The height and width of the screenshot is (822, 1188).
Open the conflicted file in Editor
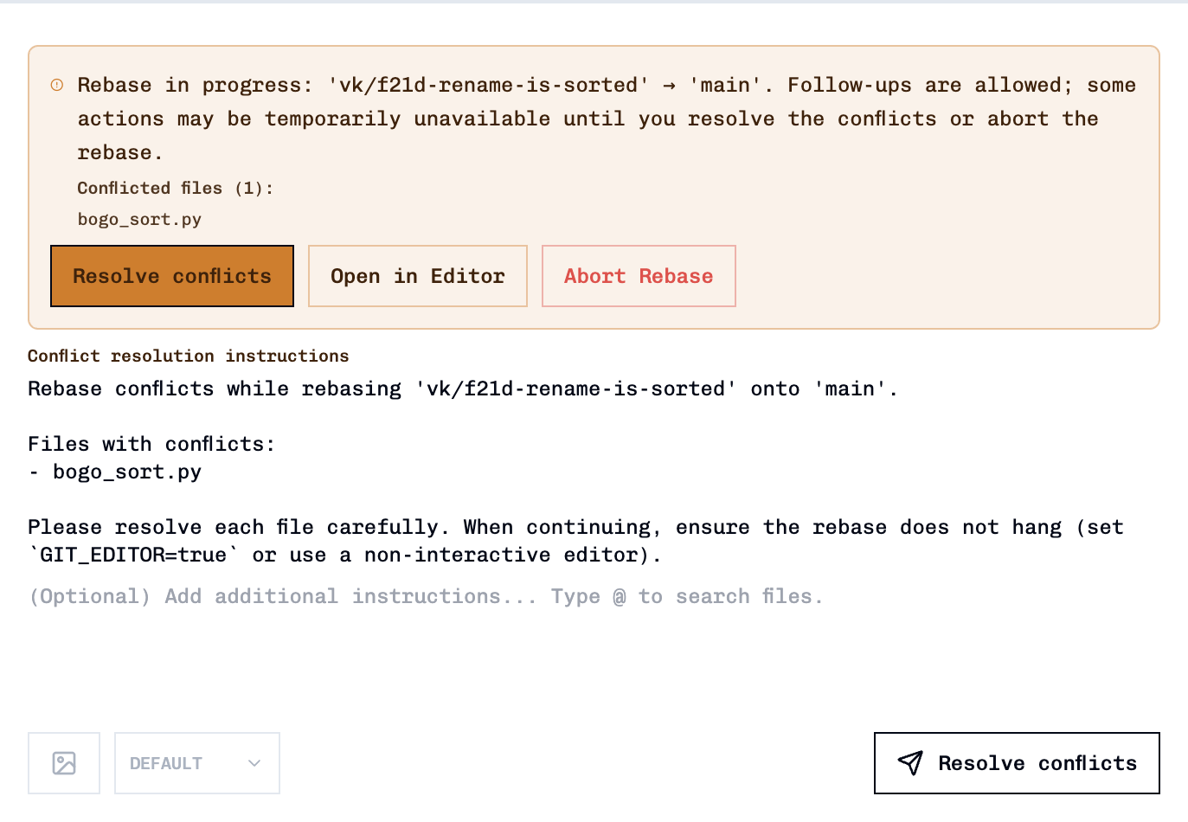point(417,275)
